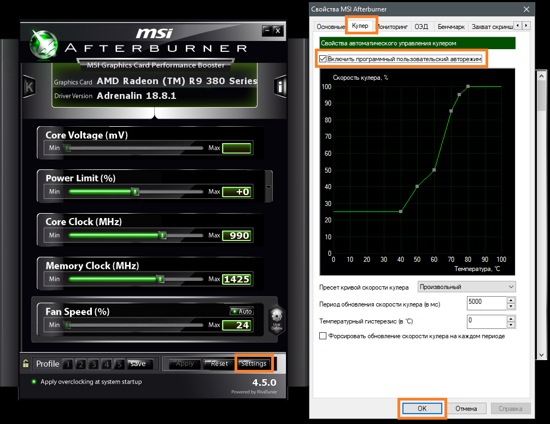Increase период обновления value with up arrow
Image resolution: width=550 pixels, height=424 pixels.
(x=511, y=300)
